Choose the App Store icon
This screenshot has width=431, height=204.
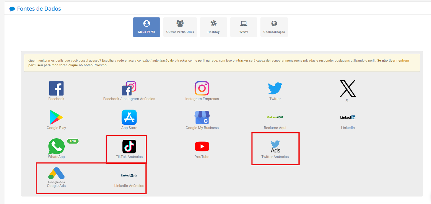pos(129,117)
